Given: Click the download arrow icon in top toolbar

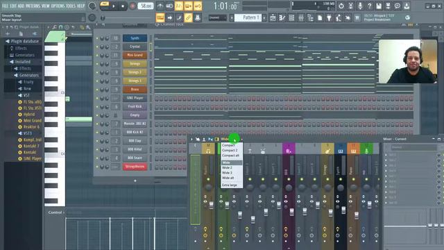Looking at the screenshot, I should [x=407, y=6].
